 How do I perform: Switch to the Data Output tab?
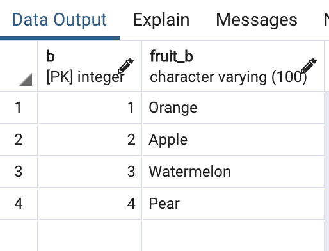click(60, 20)
